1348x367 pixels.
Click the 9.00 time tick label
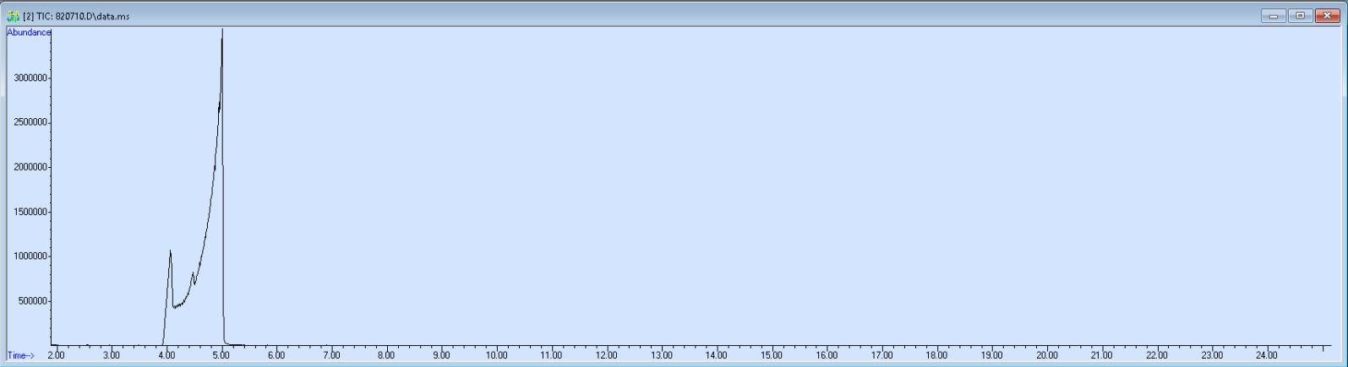[x=441, y=355]
